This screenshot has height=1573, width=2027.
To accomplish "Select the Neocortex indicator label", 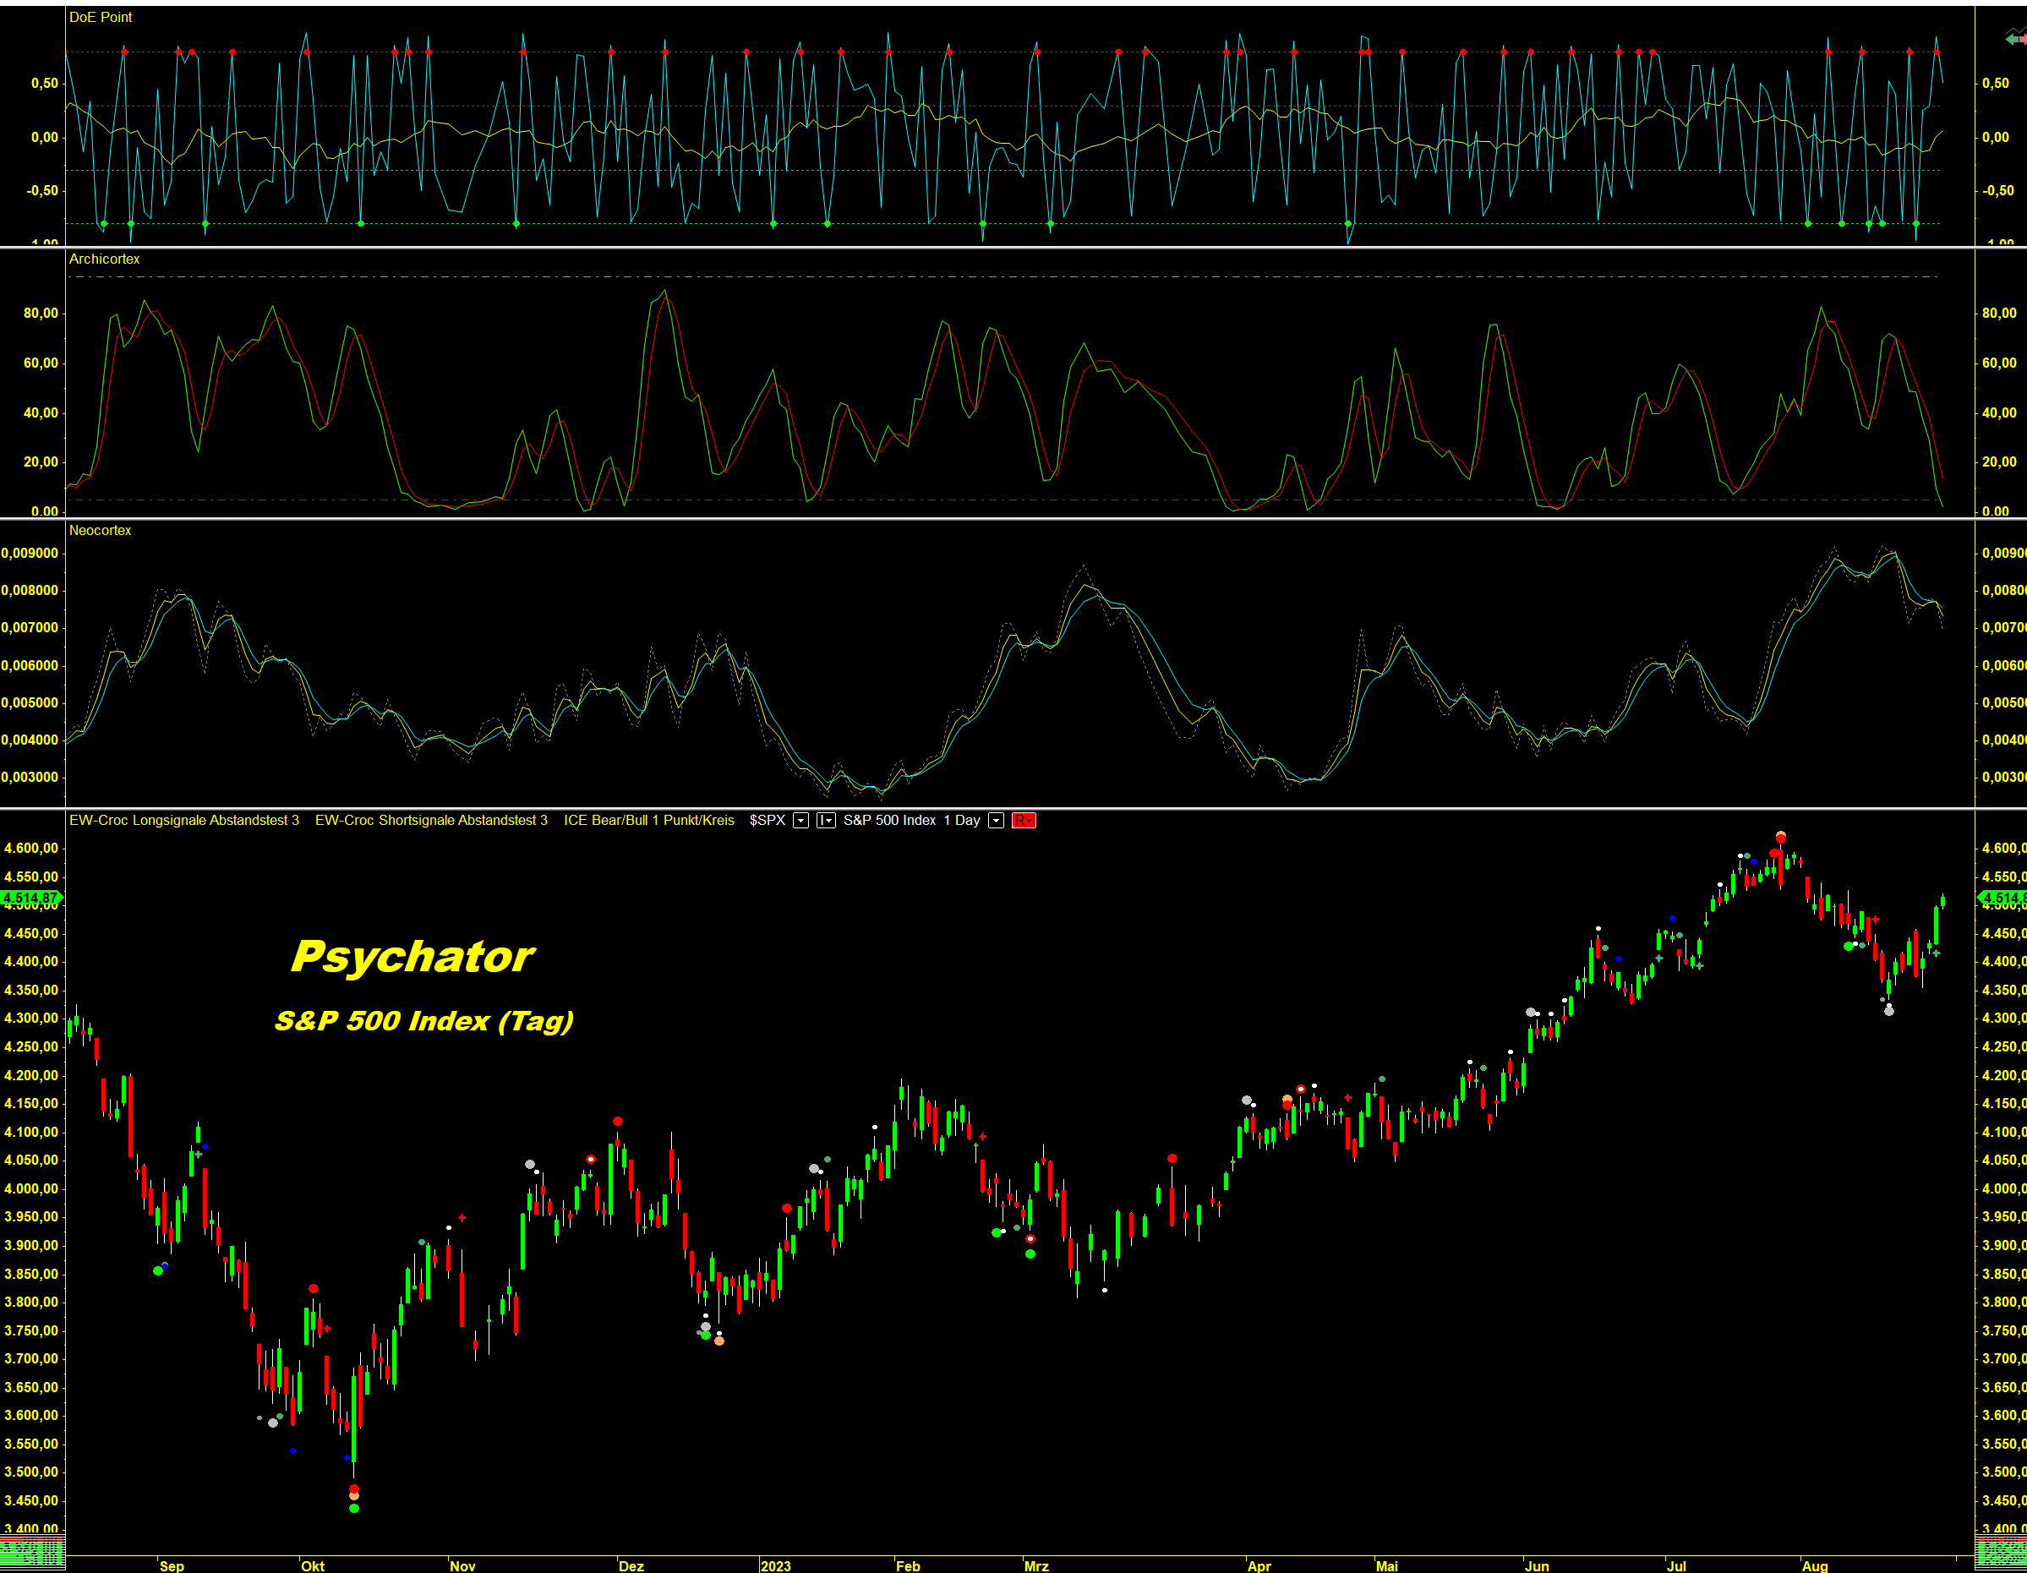I will pos(101,530).
